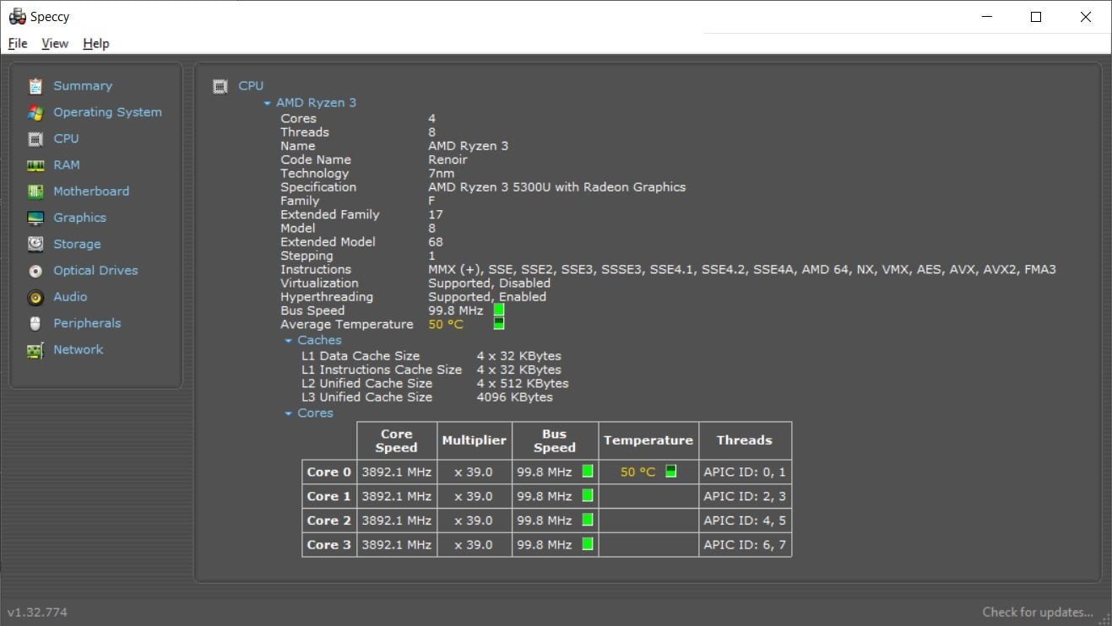The height and width of the screenshot is (626, 1112).
Task: Click the Core 0 row label
Action: tap(329, 472)
